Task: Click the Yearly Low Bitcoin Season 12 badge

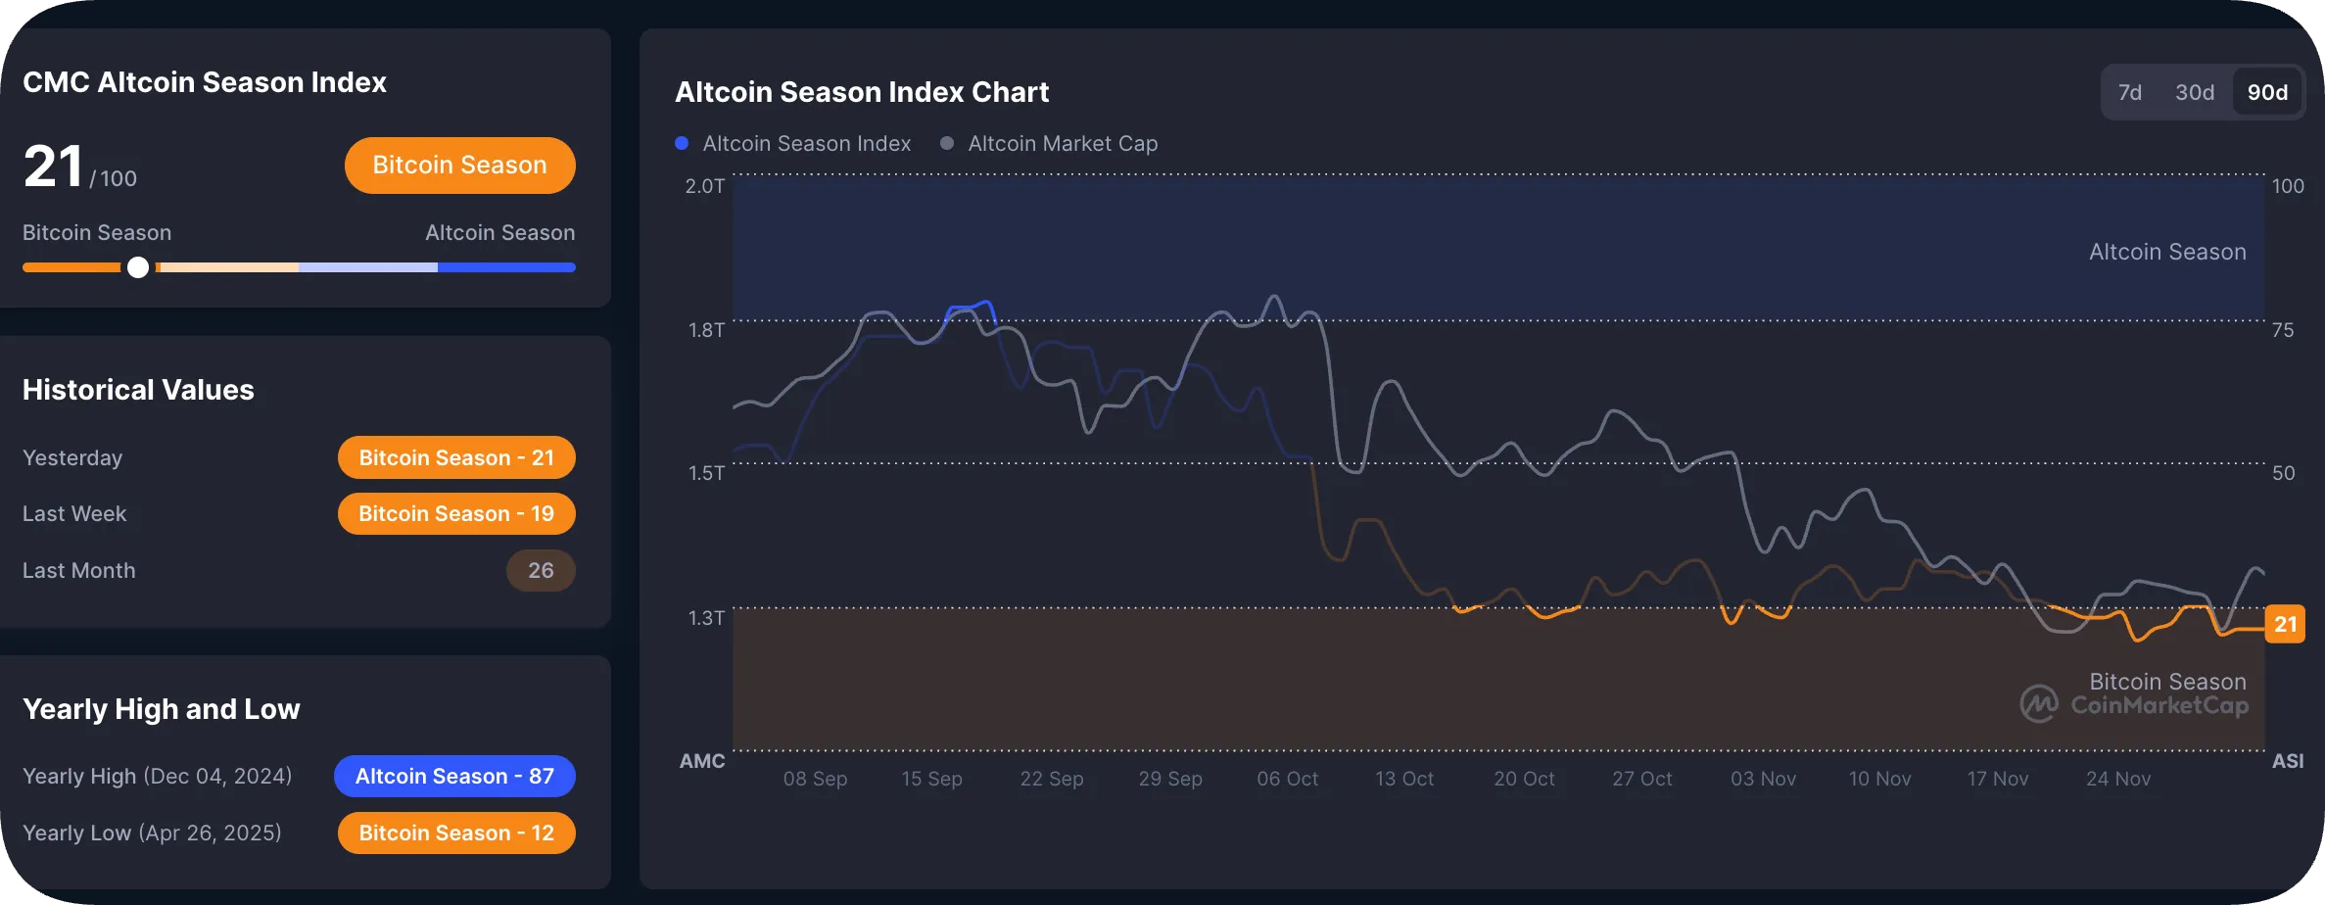Action: pyautogui.click(x=456, y=833)
